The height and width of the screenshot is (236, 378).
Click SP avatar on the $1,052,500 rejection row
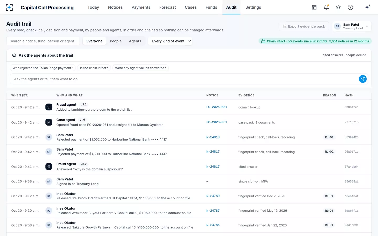tap(49, 137)
